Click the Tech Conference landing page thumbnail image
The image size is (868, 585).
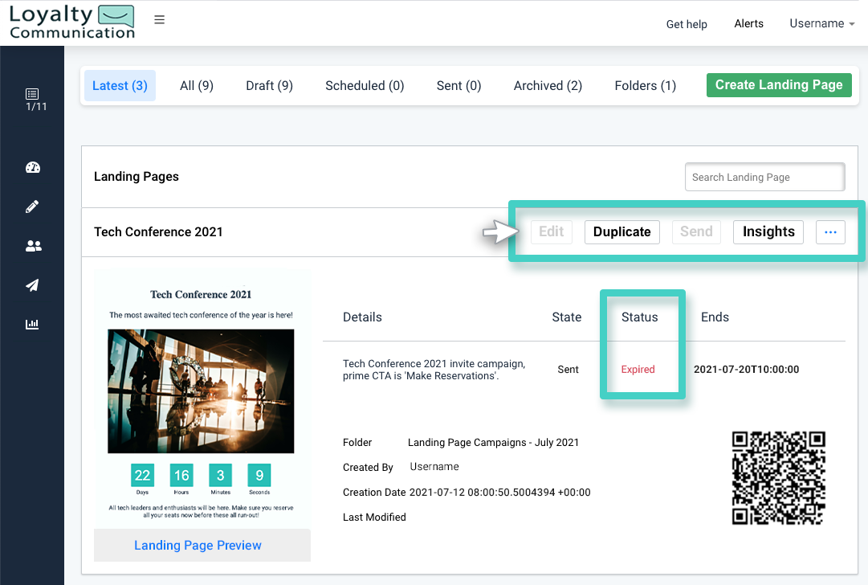[201, 391]
